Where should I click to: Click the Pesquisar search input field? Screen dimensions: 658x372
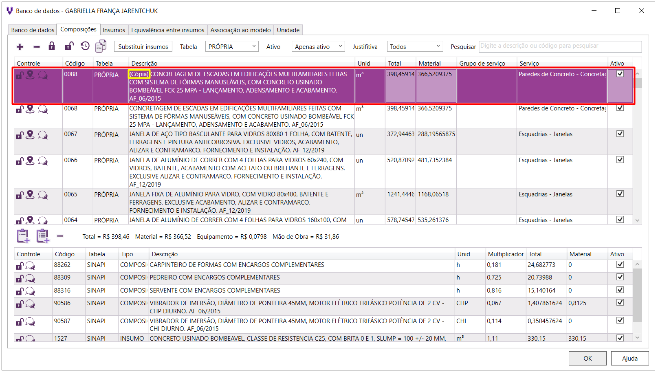pyautogui.click(x=560, y=46)
